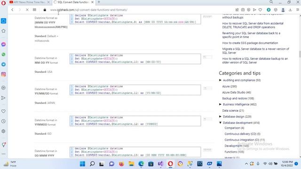Show hidden tray icons chevron
This screenshot has width=301, height=169.
[246, 164]
